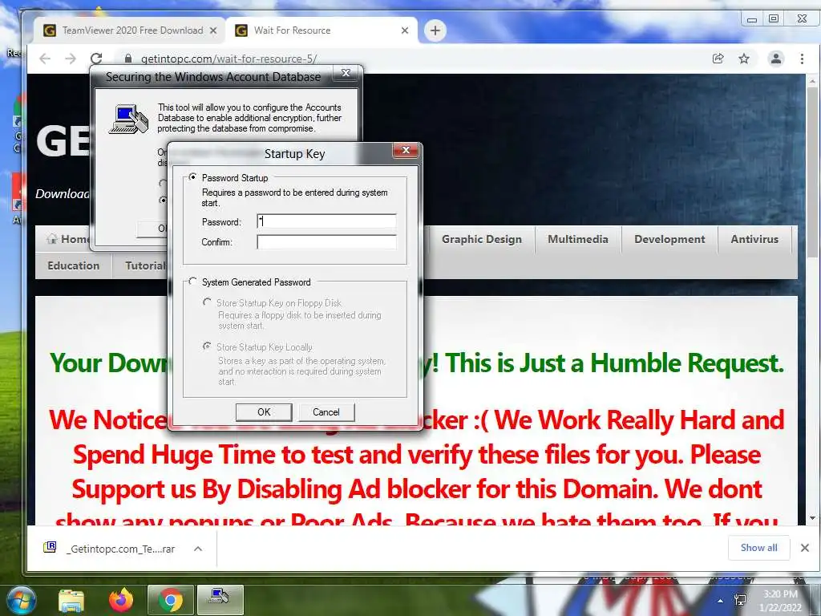This screenshot has height=616, width=821.
Task: Choose Store Startup Key Locally option
Action: click(208, 346)
